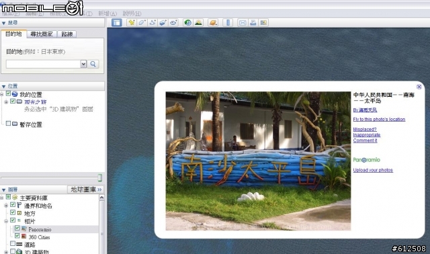Click the email envelope toolbar icon
This screenshot has width=430, height=254.
[x=243, y=23]
